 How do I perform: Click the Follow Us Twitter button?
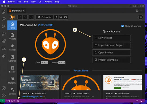click(45, 17)
